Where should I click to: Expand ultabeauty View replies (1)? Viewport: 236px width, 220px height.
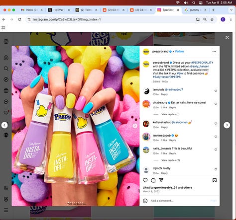point(170,114)
